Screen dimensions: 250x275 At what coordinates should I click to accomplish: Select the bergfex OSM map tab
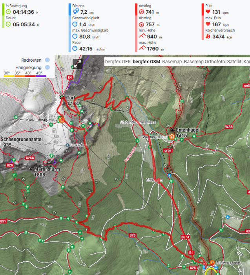pyautogui.click(x=146, y=62)
